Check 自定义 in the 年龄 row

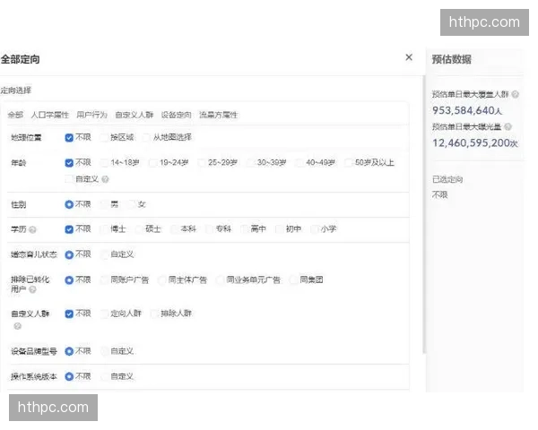click(69, 179)
